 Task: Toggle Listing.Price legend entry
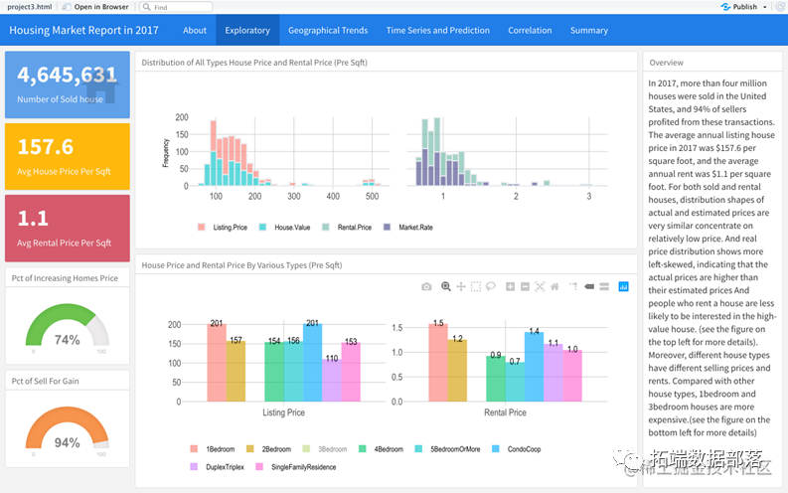click(x=223, y=228)
